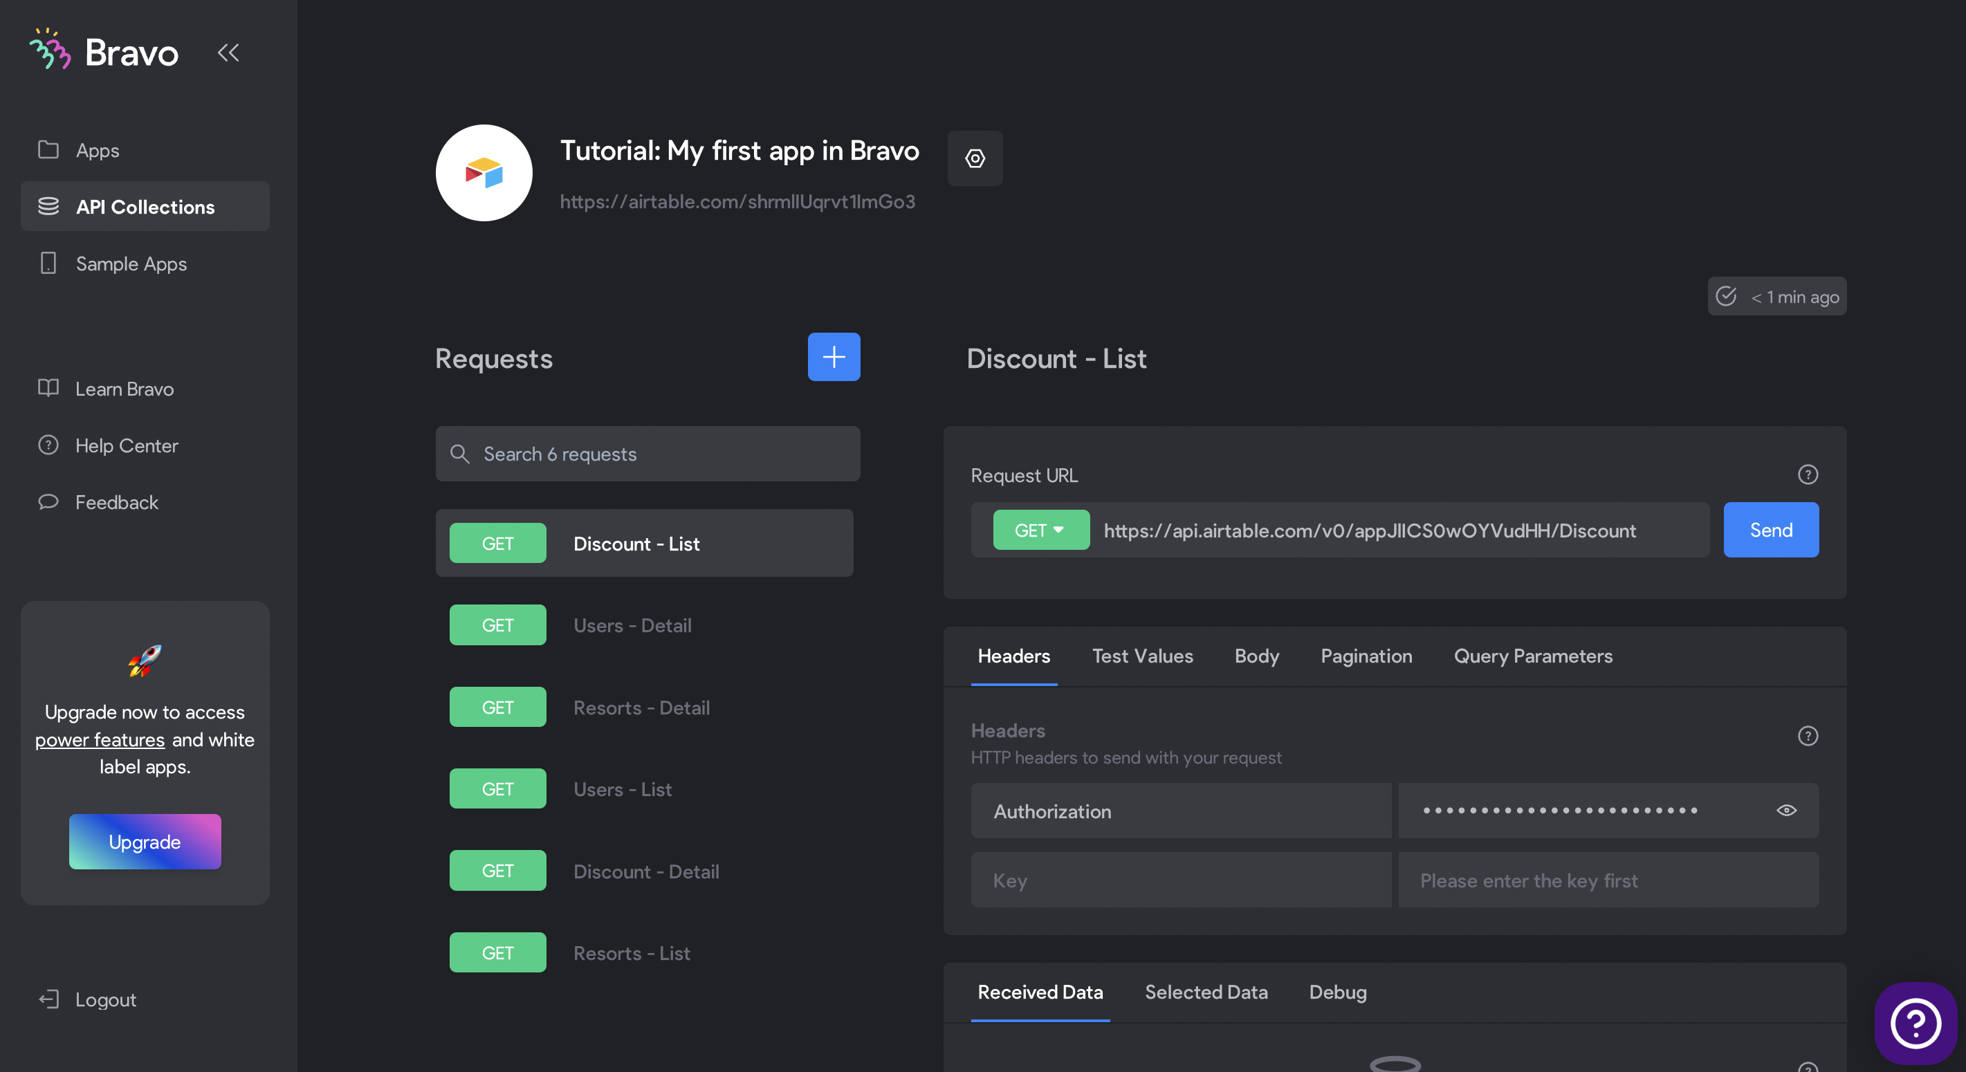The image size is (1966, 1072).
Task: Open the Airtable share URL
Action: [737, 201]
